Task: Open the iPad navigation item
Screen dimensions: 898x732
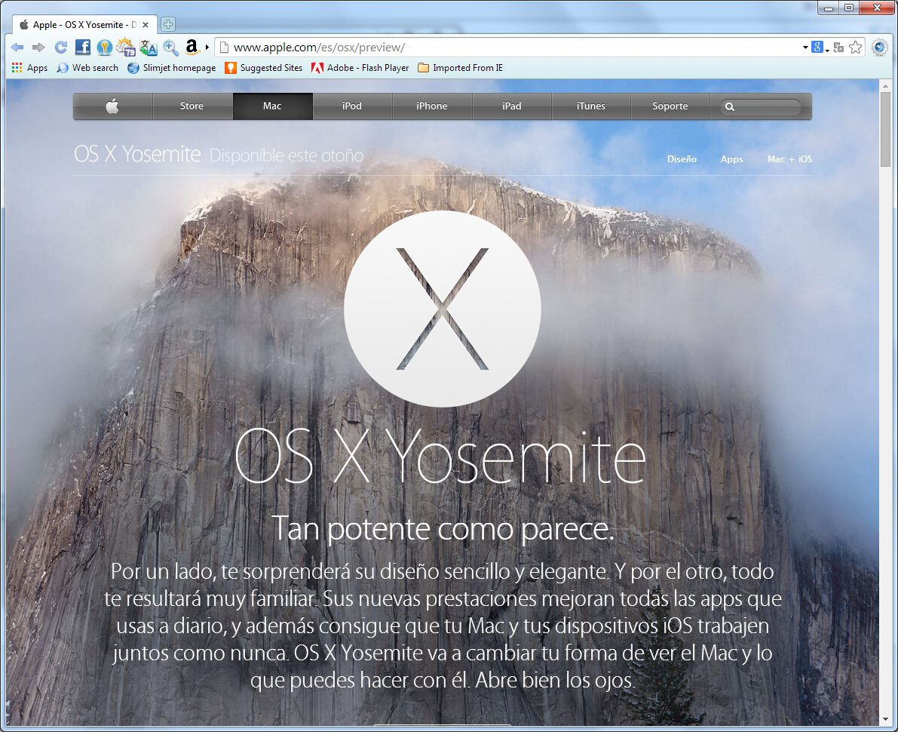Action: pos(511,106)
